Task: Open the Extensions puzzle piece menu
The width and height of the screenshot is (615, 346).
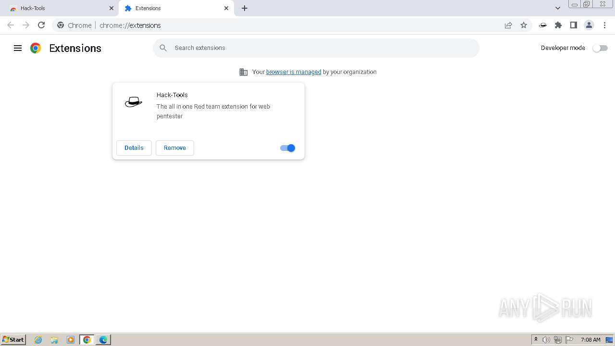Action: tap(558, 25)
